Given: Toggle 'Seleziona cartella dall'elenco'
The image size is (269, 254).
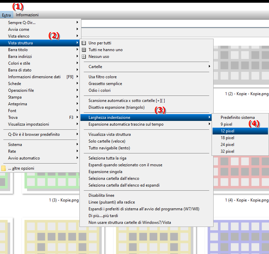Looking at the screenshot, I should coord(146,178).
